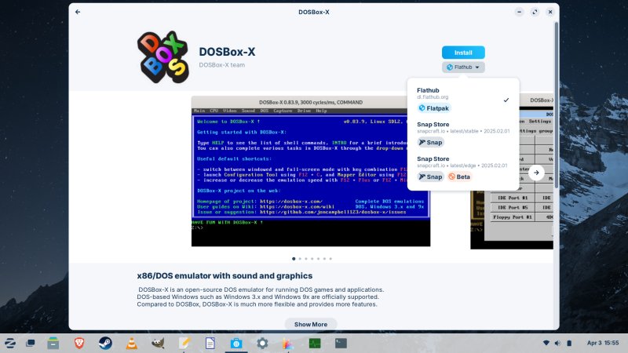
Task: Jump to the first screenshot dot
Action: pos(294,259)
